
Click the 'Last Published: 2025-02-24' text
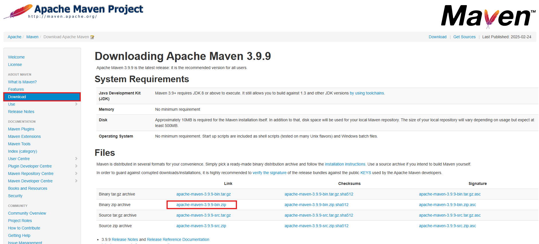coord(507,37)
